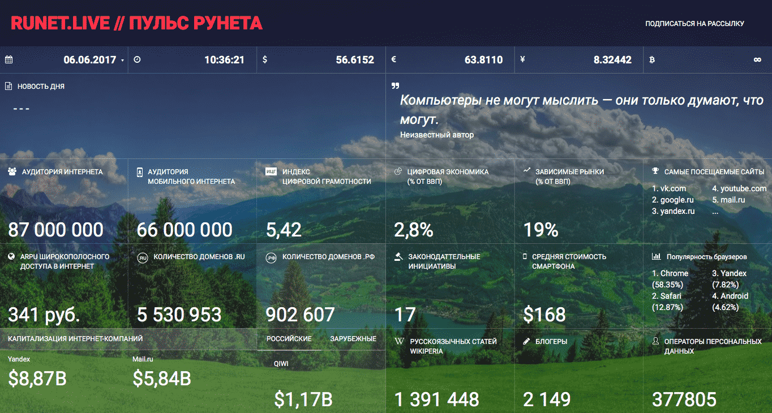
Task: Click the internet audience value 87 000 000
Action: (56, 230)
